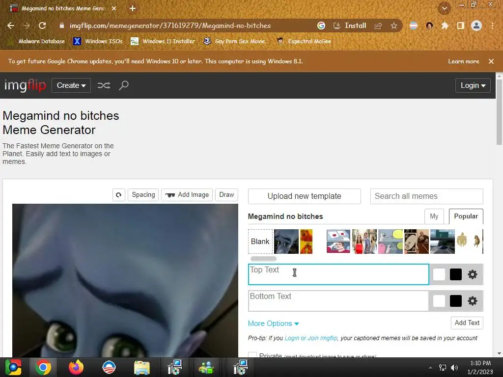This screenshot has width=503, height=377.
Task: Click the Add Text button
Action: pyautogui.click(x=467, y=323)
